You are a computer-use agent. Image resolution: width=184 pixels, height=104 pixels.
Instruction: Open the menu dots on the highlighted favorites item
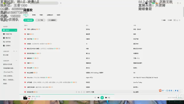point(16,30)
